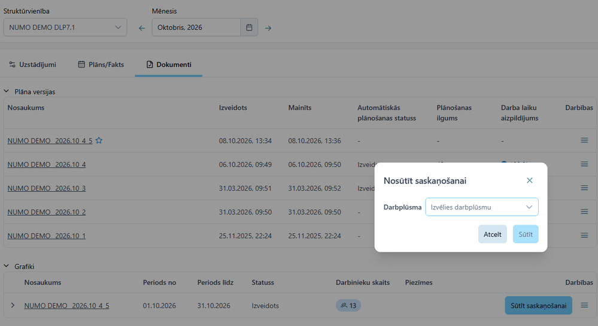Image resolution: width=598 pixels, height=326 pixels.
Task: Open hamburger menu in Grafiki row
Action: 584,306
